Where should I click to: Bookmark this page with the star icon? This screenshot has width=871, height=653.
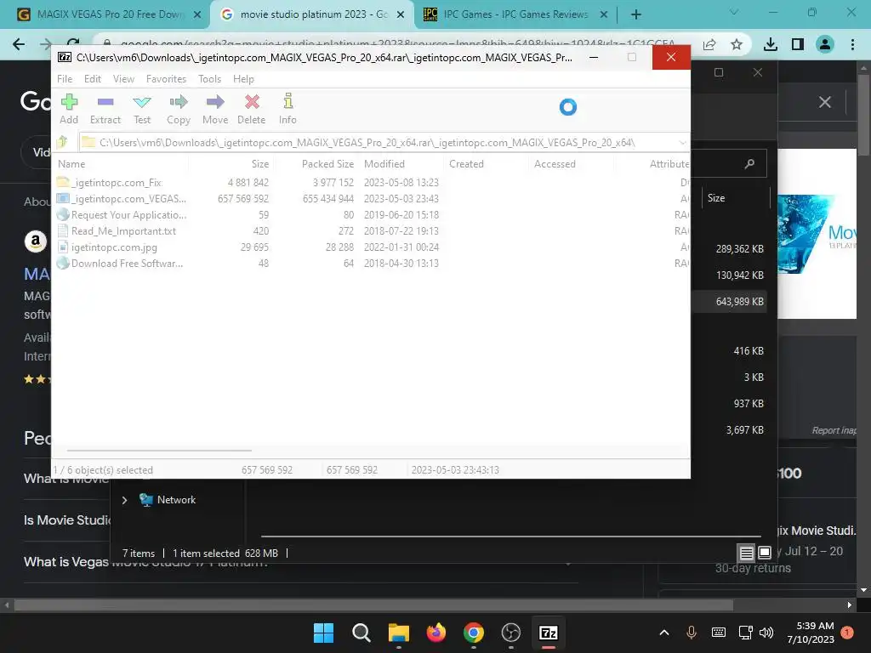click(737, 44)
